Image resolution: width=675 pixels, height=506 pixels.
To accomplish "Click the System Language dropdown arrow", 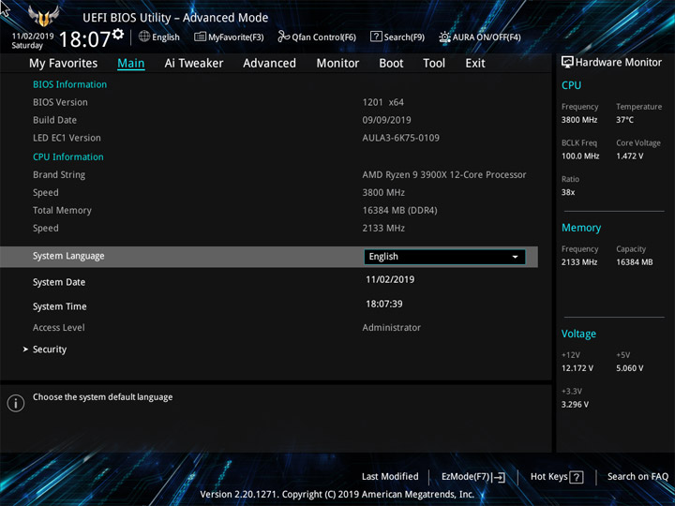I will coord(515,257).
